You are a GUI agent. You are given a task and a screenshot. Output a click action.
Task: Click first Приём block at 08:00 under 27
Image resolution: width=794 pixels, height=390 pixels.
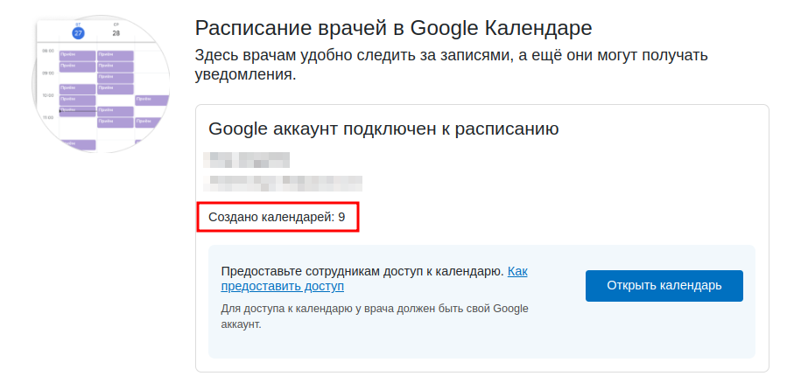(x=78, y=56)
